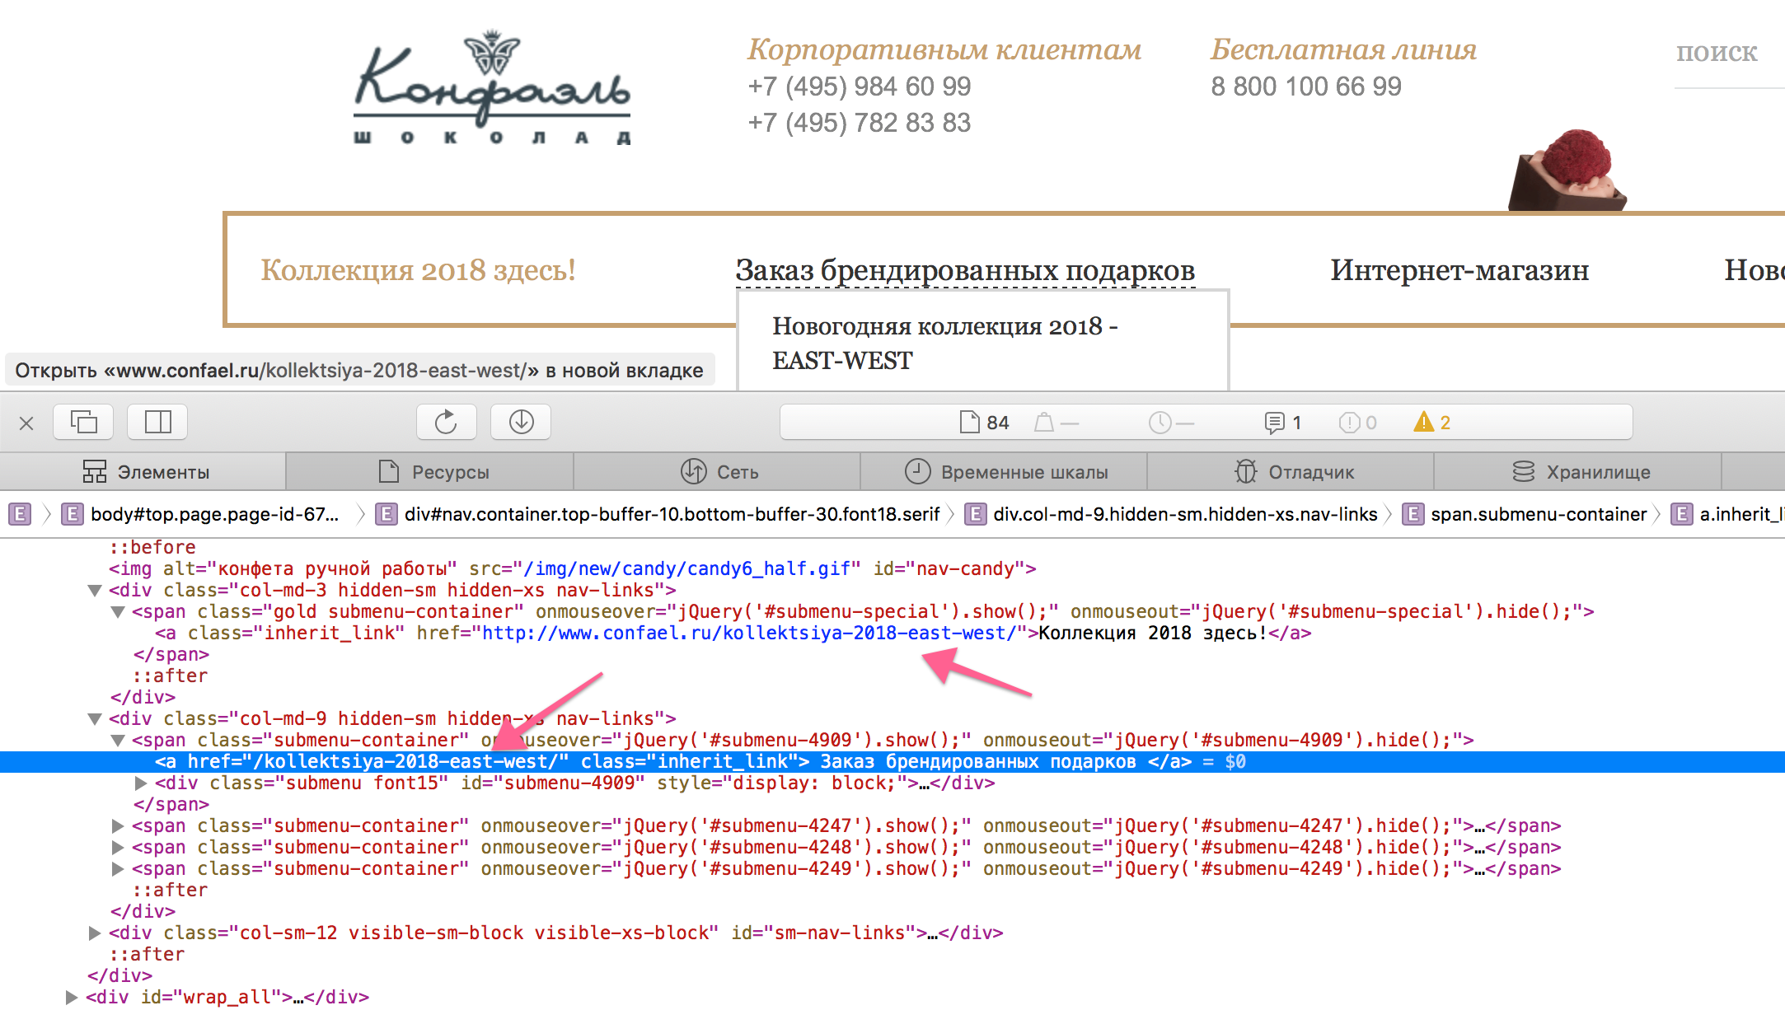1785x1010 pixels.
Task: Select the img nav-candy source line
Action: (573, 569)
